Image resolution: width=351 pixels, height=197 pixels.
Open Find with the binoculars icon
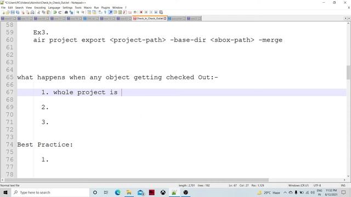point(66,12)
